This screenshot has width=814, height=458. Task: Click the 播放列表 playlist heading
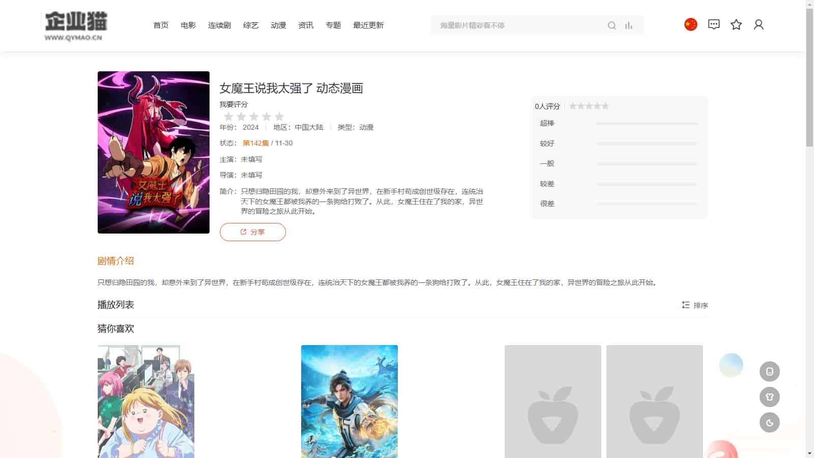click(x=115, y=305)
